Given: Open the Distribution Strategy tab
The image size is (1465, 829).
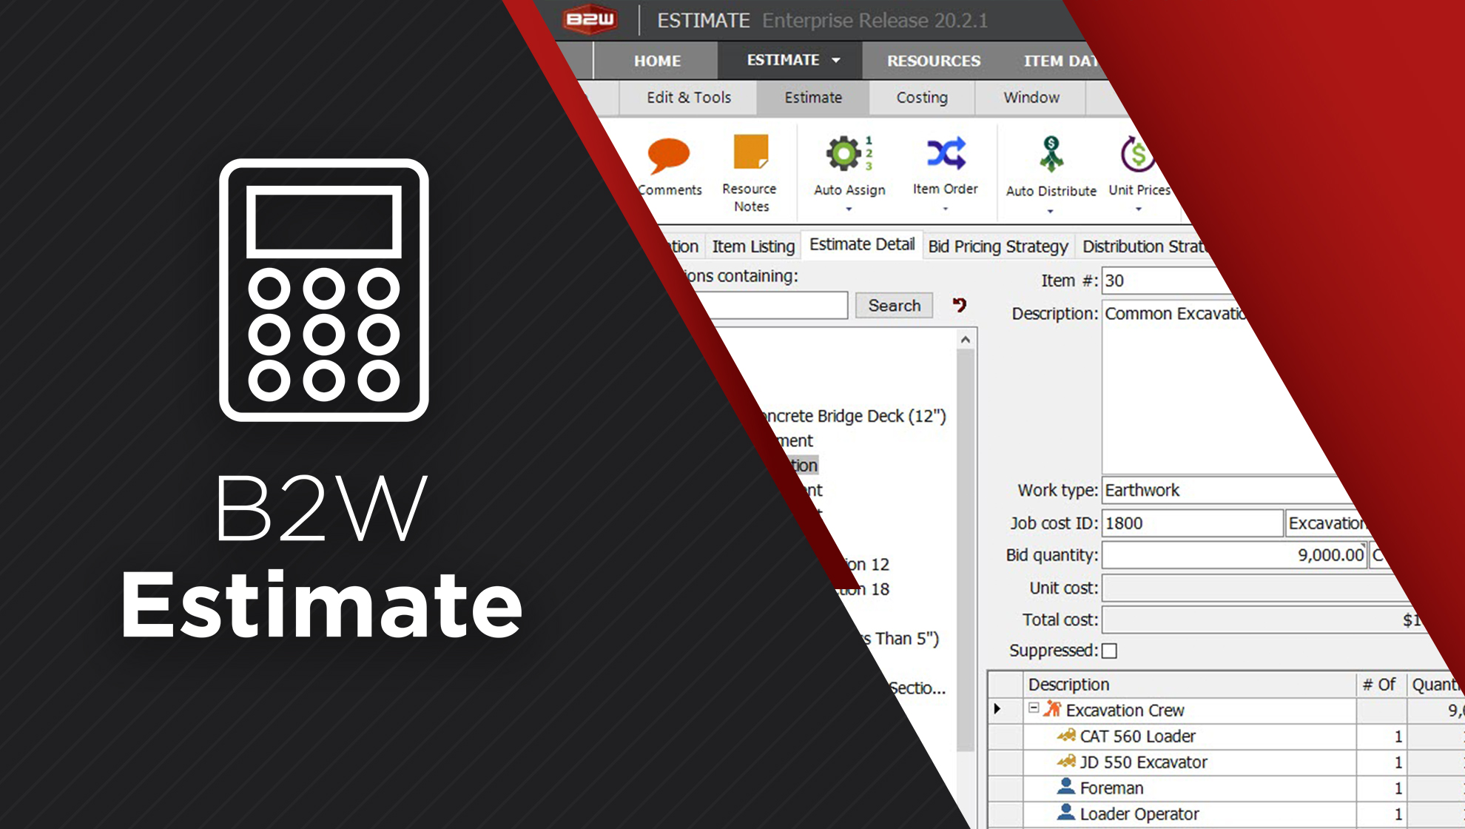Looking at the screenshot, I should tap(1143, 246).
